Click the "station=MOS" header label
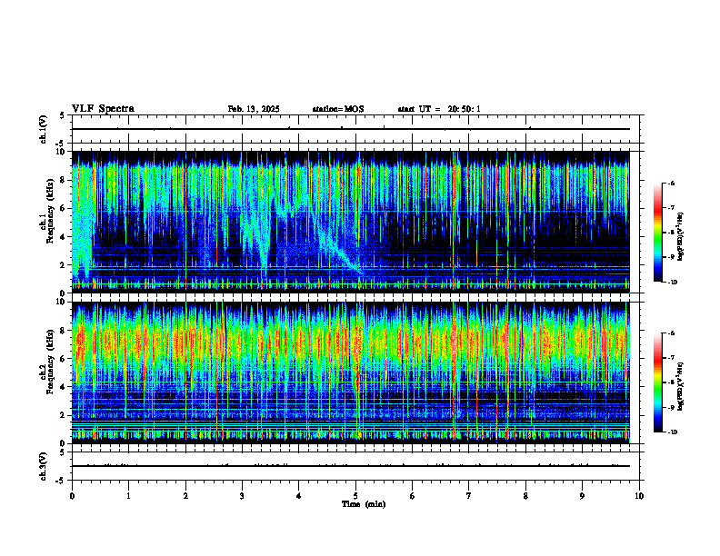720x556 pixels. click(338, 109)
